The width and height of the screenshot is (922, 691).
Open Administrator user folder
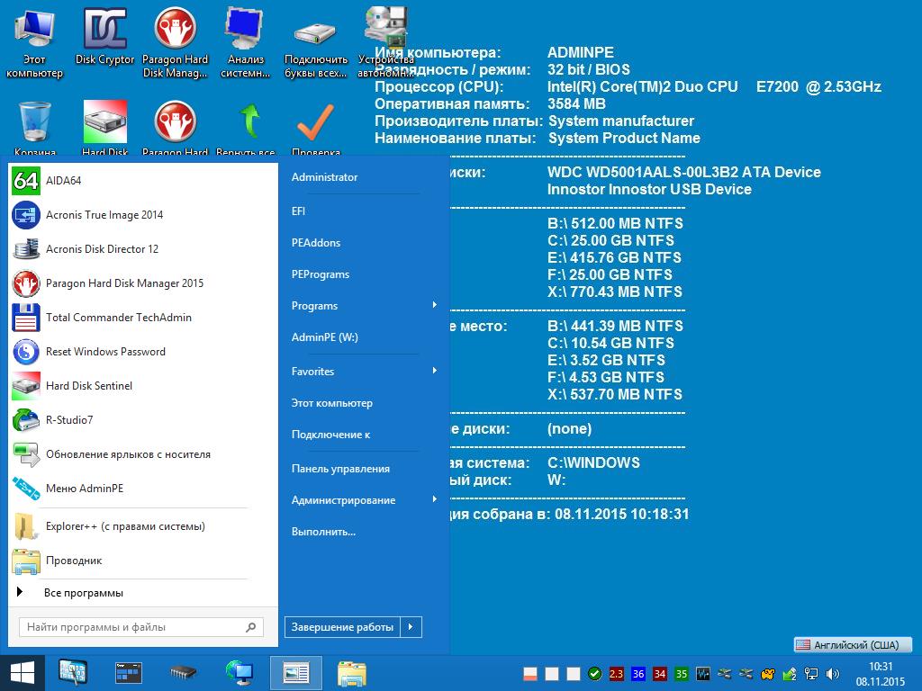click(x=324, y=177)
